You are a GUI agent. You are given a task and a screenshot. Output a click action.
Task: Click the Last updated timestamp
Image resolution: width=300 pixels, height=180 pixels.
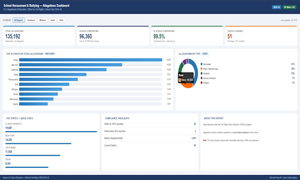point(289,20)
